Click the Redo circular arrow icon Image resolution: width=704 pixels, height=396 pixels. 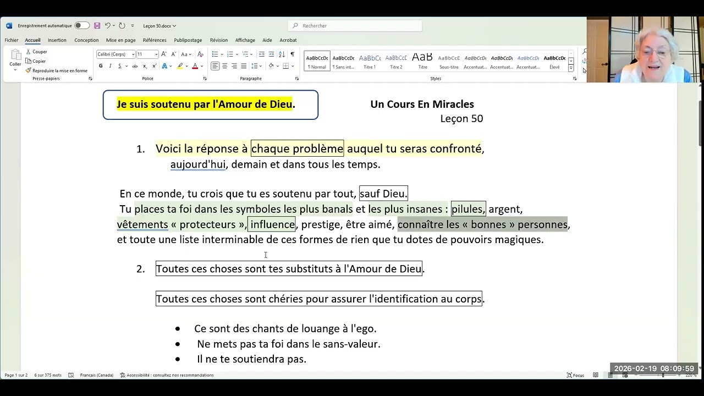pos(122,26)
